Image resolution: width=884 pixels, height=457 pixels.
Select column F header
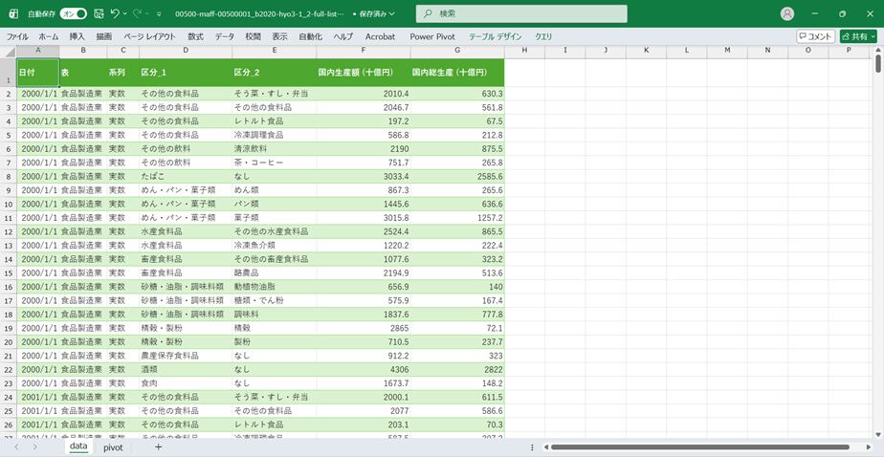point(363,51)
